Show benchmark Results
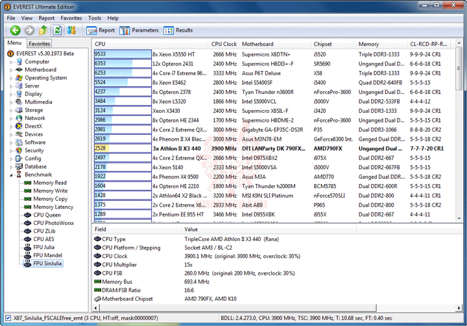The height and width of the screenshot is (326, 467). (178, 30)
